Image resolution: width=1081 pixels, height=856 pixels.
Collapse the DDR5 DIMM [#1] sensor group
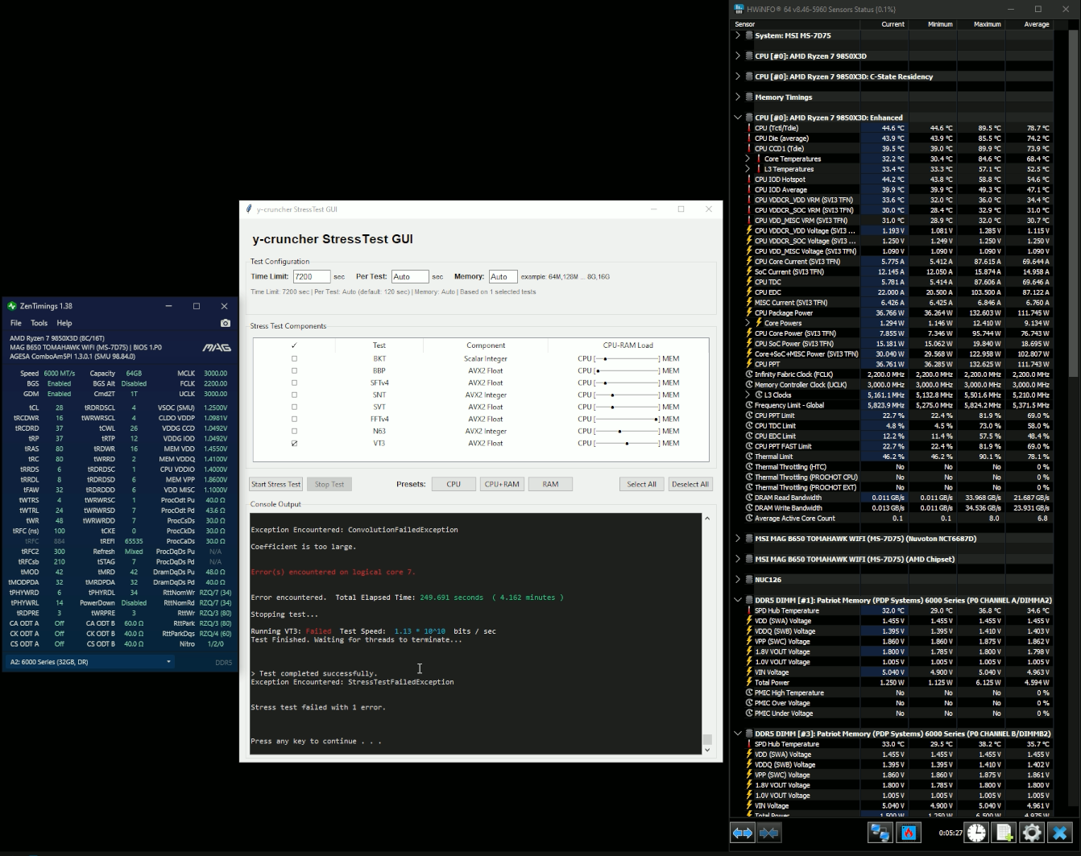(738, 600)
